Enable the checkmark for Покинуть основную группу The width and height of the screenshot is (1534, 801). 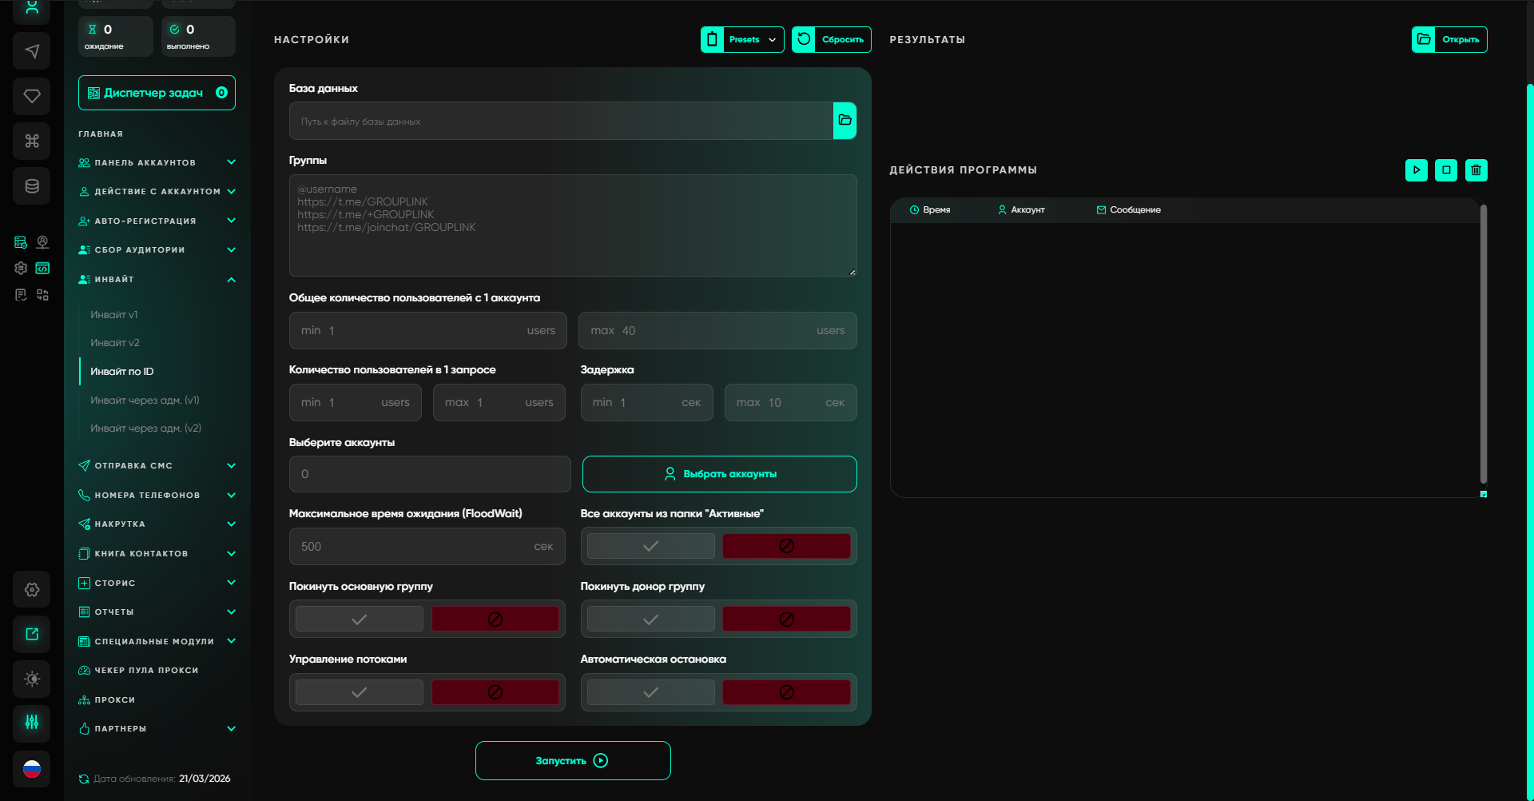click(x=360, y=620)
